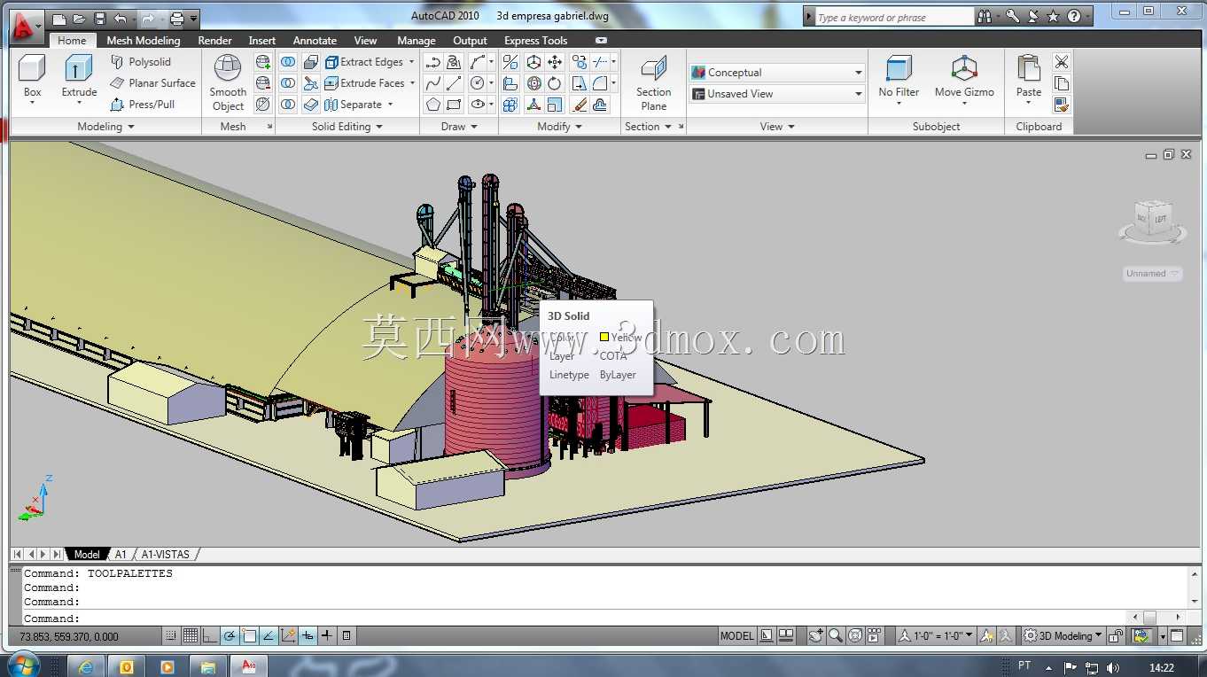Select the Polyline draw tool
The height and width of the screenshot is (677, 1207).
click(432, 62)
